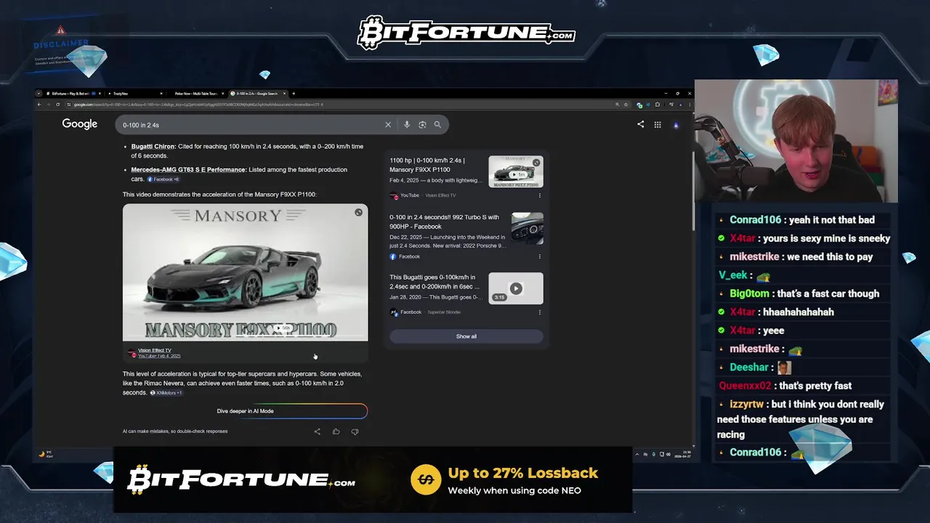Give thumbs down to AI overview
This screenshot has height=523, width=930.
[355, 431]
